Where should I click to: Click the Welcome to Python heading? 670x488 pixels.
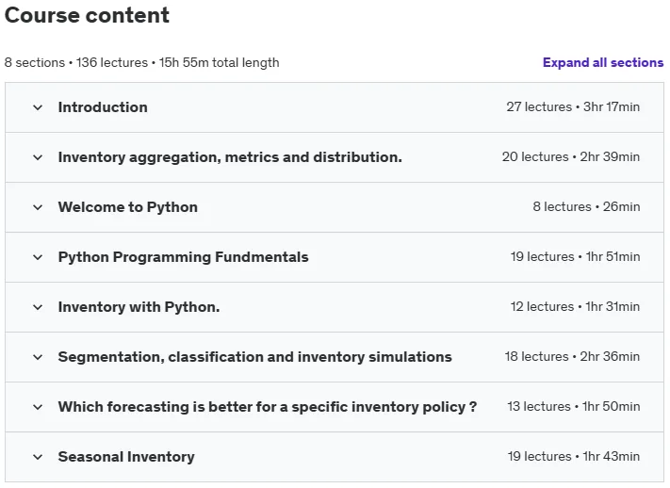click(x=128, y=207)
